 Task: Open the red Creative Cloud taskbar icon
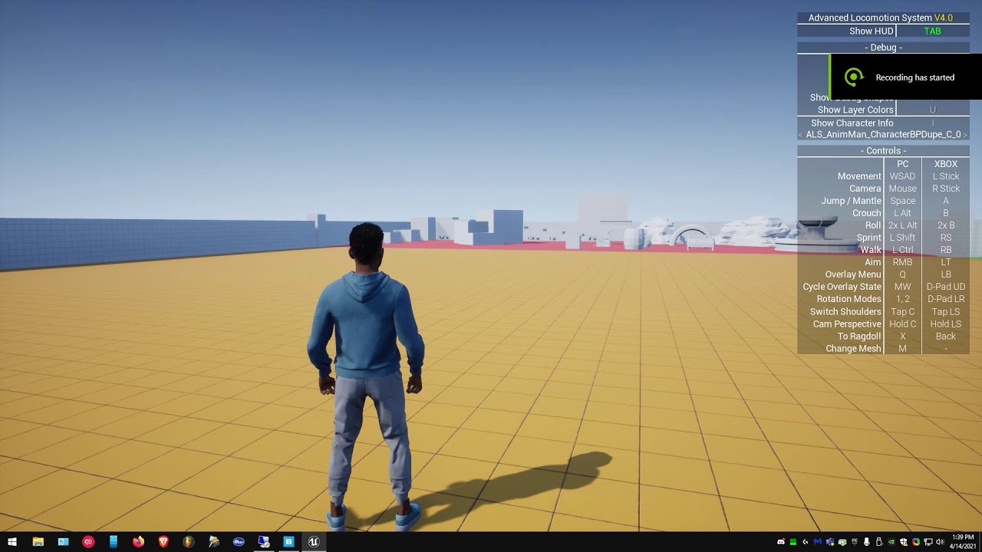pyautogui.click(x=88, y=542)
